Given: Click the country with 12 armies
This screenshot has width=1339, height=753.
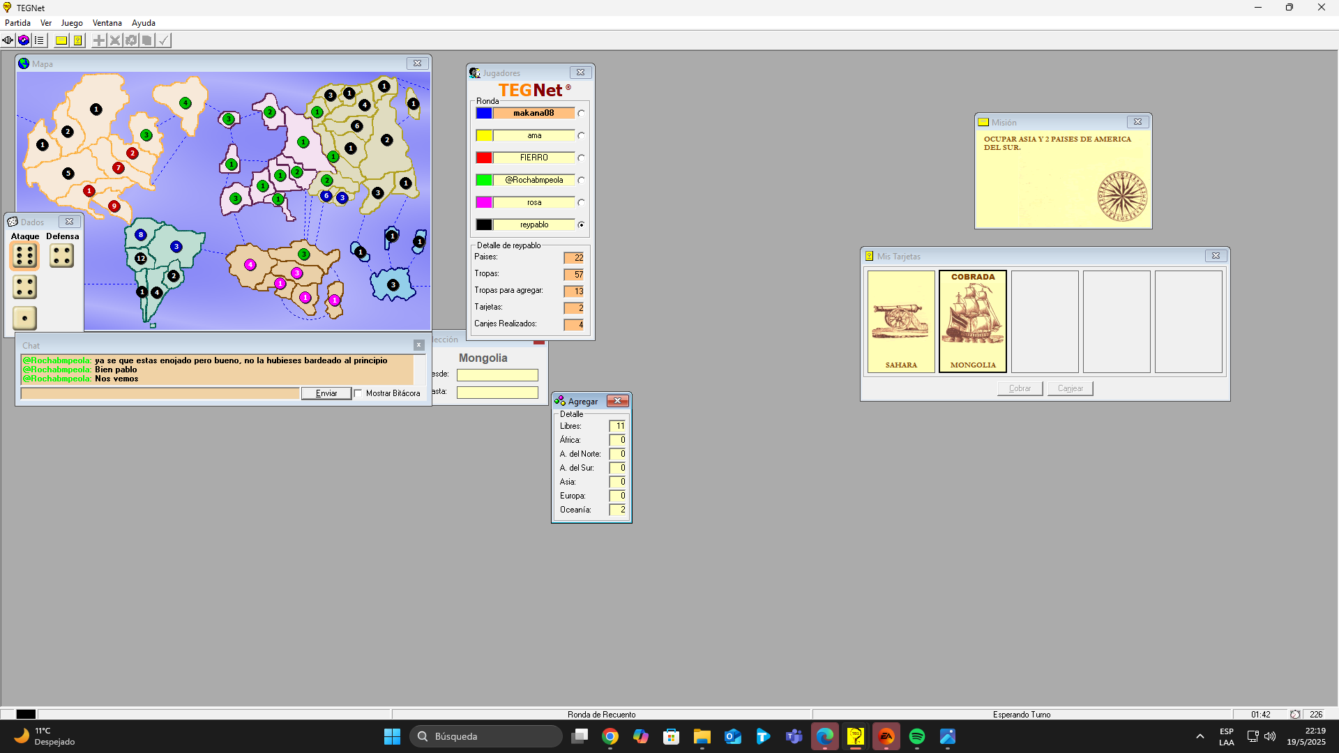Looking at the screenshot, I should (141, 259).
